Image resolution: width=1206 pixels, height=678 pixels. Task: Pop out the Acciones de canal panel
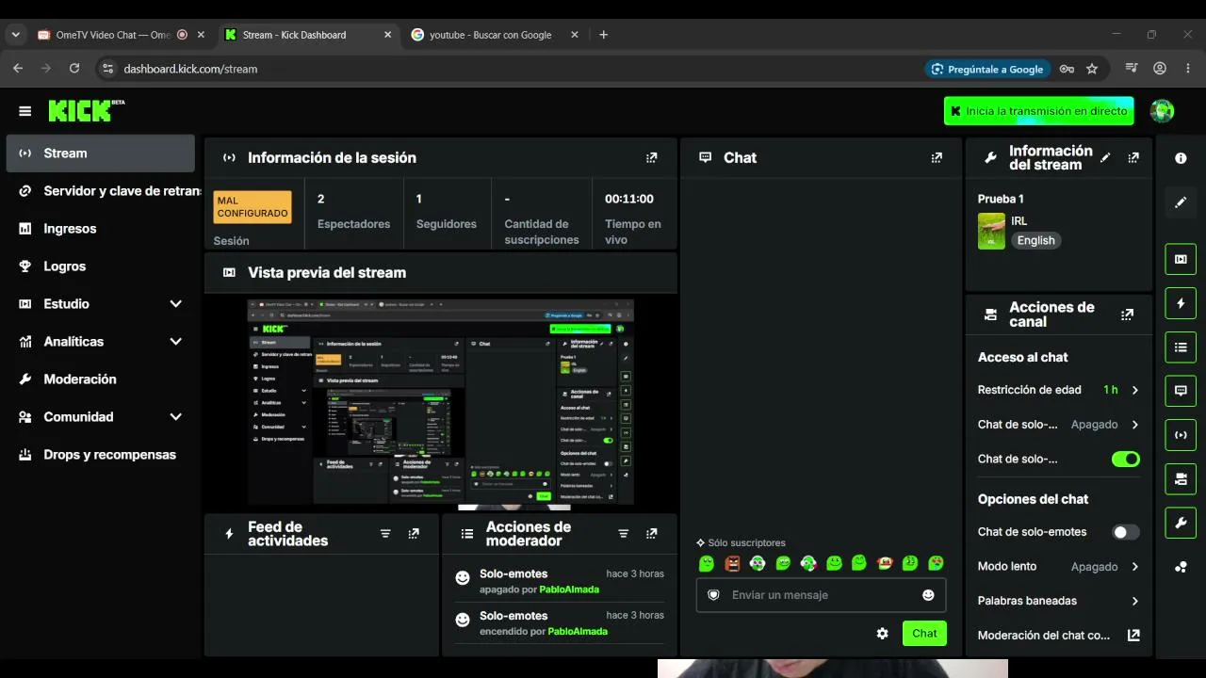[1127, 315]
